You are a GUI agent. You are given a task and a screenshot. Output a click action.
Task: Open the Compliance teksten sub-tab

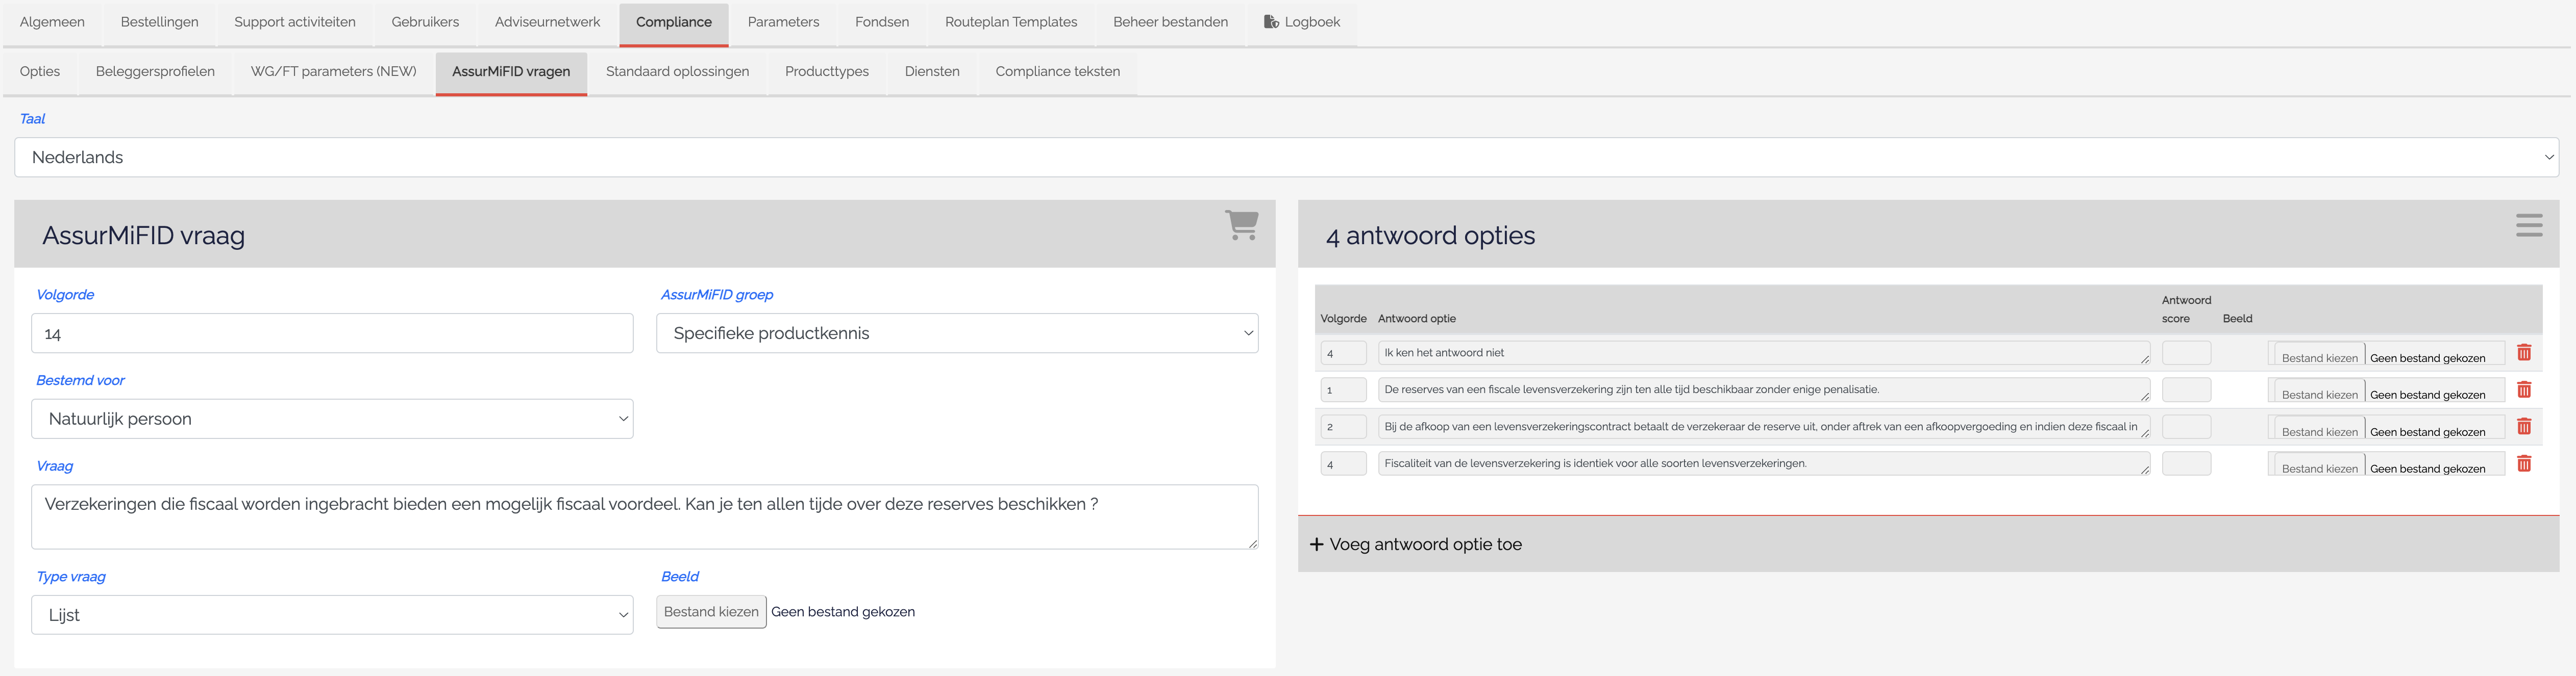[1057, 72]
